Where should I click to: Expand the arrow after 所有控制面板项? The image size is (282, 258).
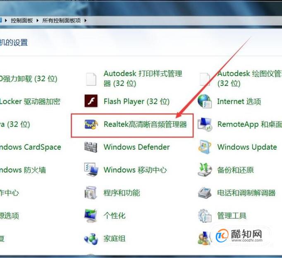pos(86,21)
